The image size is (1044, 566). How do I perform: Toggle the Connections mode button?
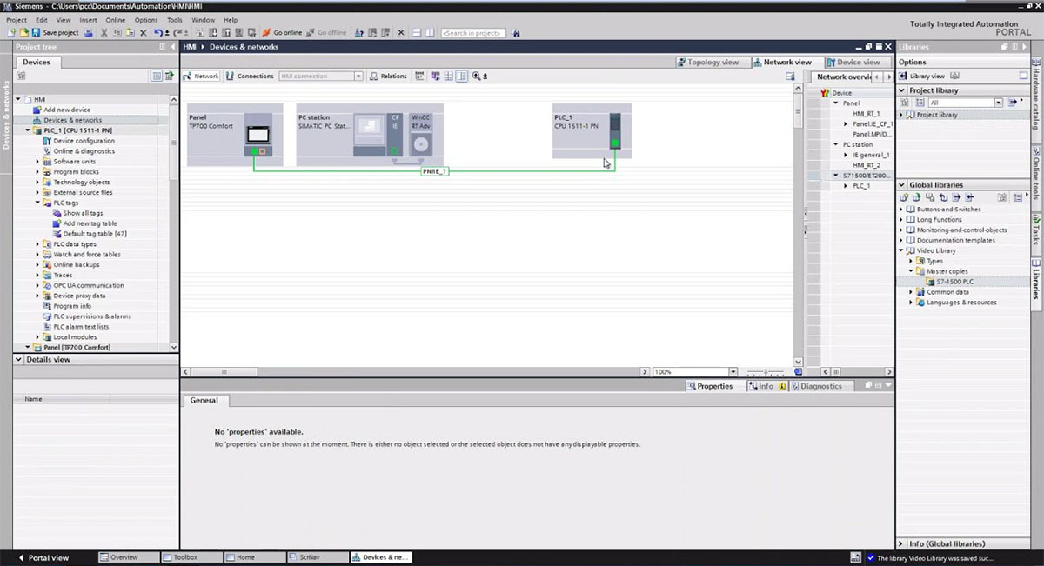click(x=250, y=76)
